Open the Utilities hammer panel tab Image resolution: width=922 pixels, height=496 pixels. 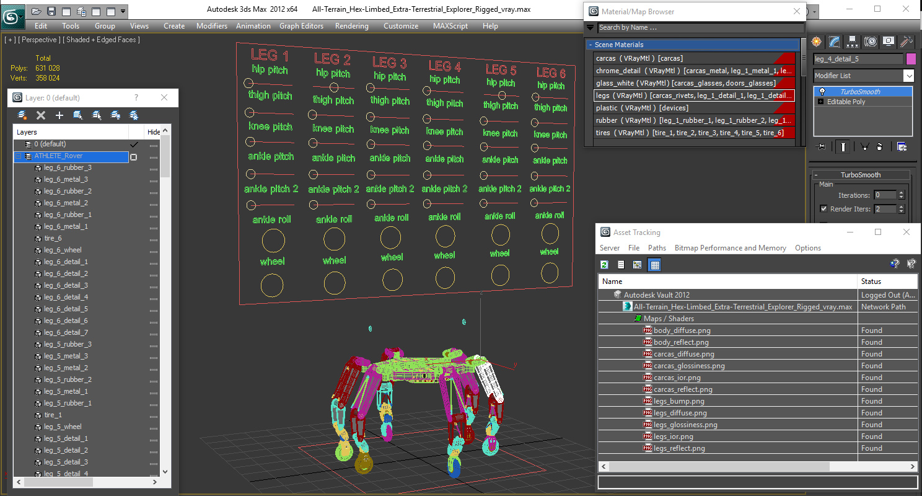coord(907,42)
